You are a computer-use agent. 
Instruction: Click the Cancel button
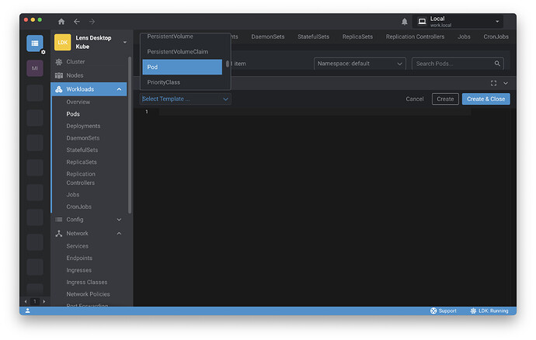tap(415, 99)
